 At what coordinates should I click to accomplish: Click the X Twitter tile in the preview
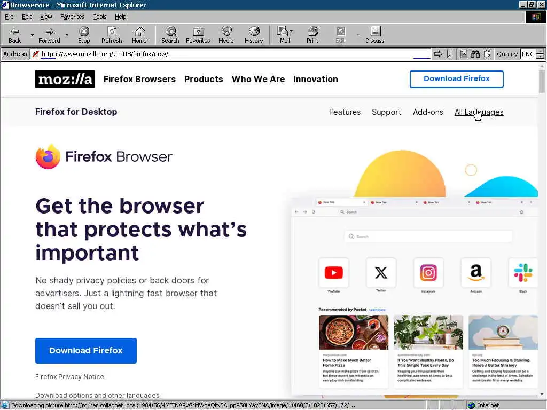click(381, 273)
